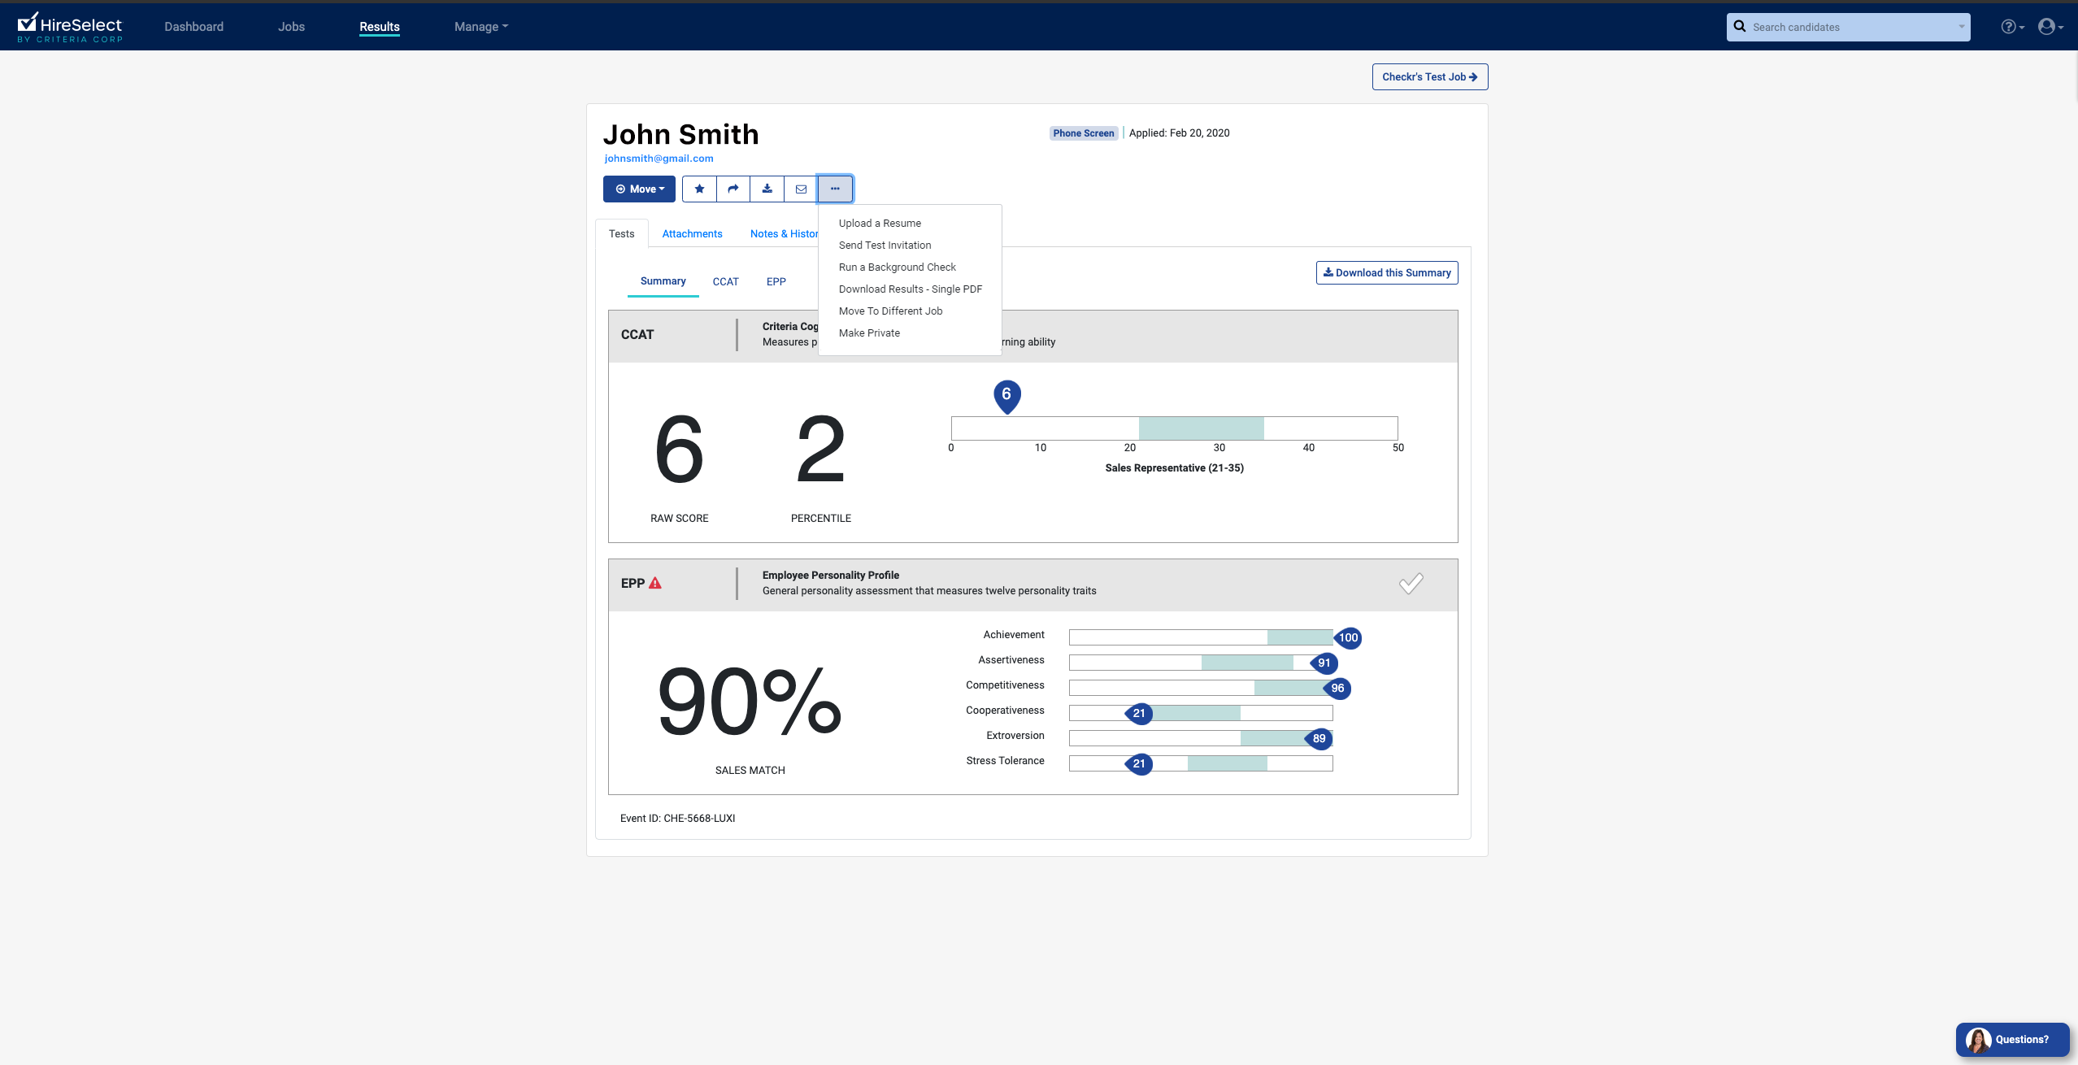Click the email envelope icon
2078x1065 pixels.
pyautogui.click(x=801, y=189)
